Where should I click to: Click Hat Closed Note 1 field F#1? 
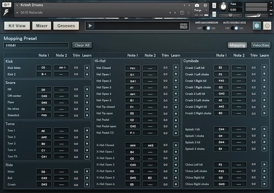point(132,68)
